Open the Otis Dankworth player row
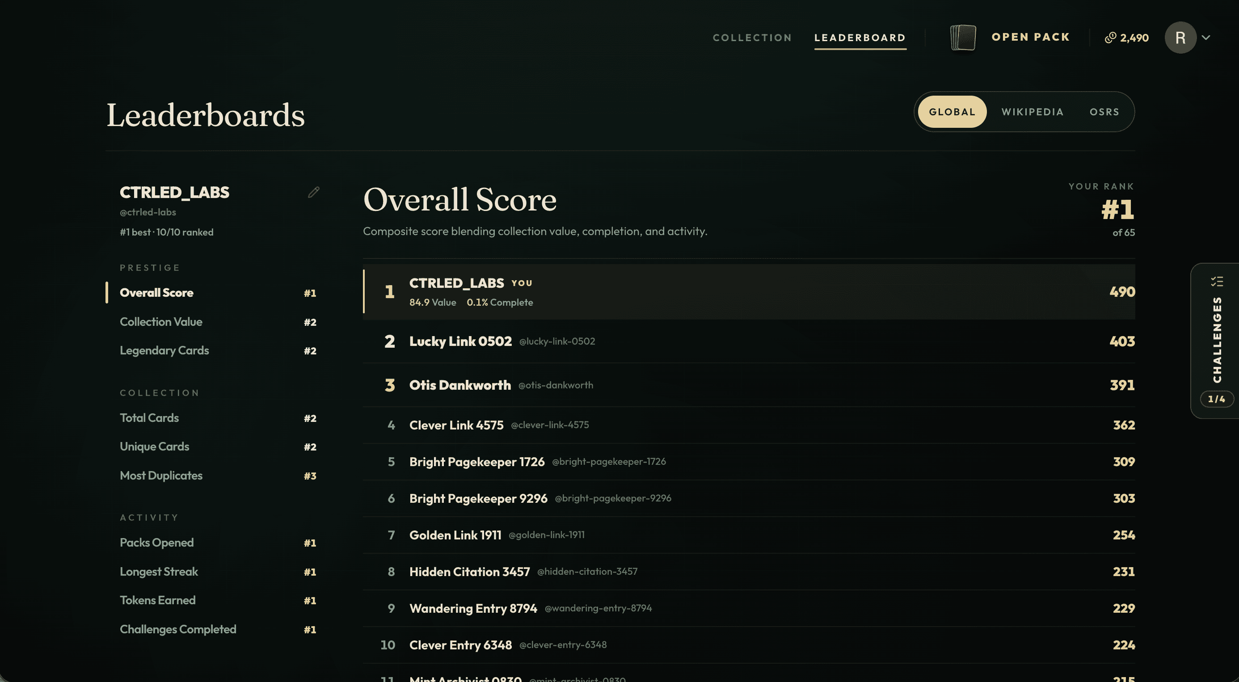This screenshot has width=1239, height=682. click(x=749, y=385)
